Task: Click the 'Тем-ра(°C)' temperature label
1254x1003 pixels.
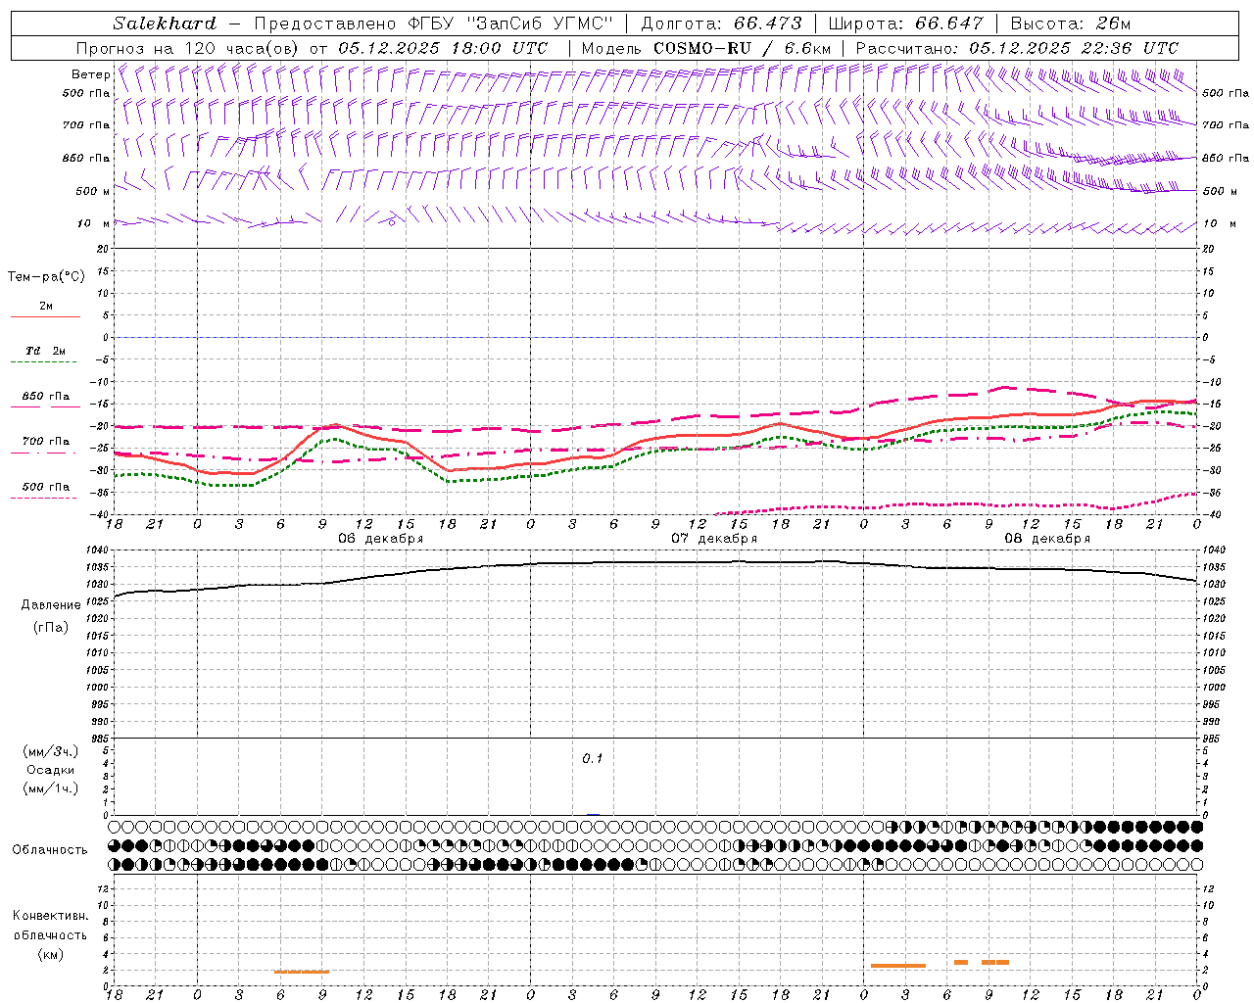Action: (x=46, y=277)
